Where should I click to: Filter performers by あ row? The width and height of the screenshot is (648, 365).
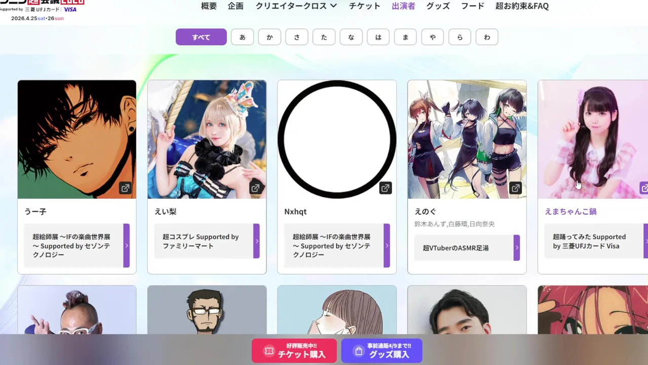(242, 37)
